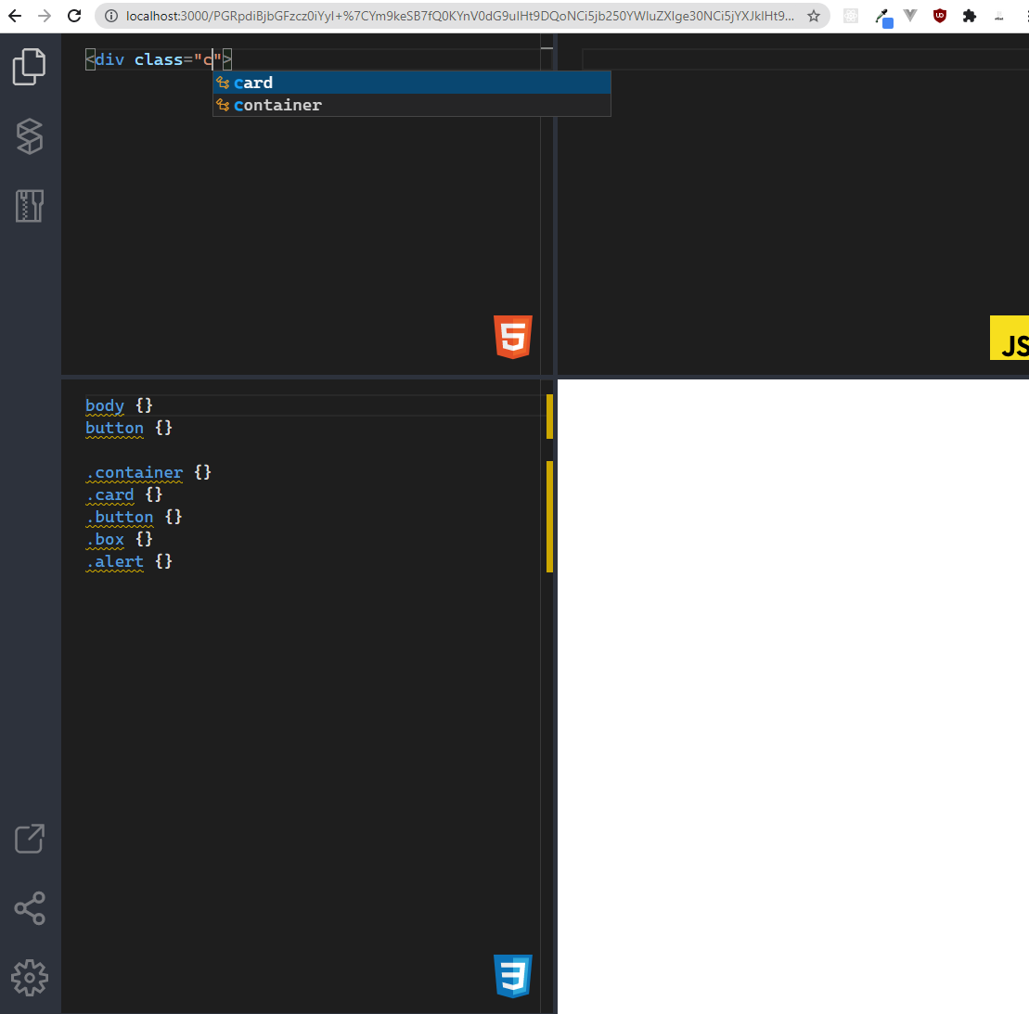Bookmark page with the star icon
The width and height of the screenshot is (1029, 1014).
[814, 16]
